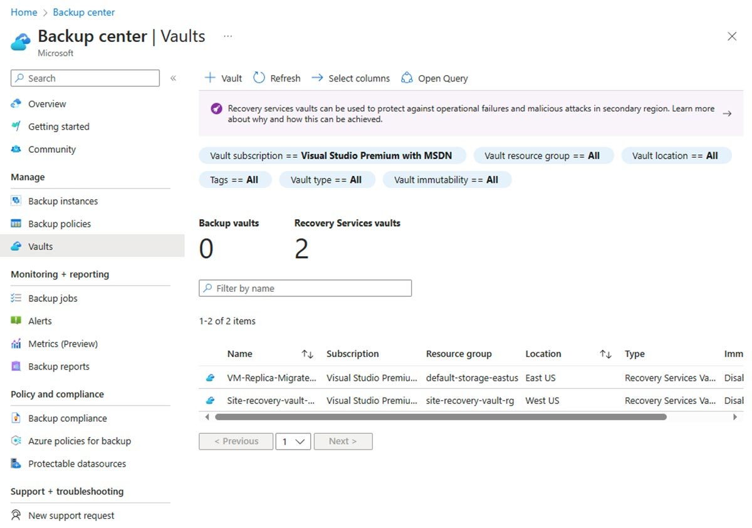Open the Backup compliance page
The width and height of the screenshot is (752, 528).
point(69,418)
